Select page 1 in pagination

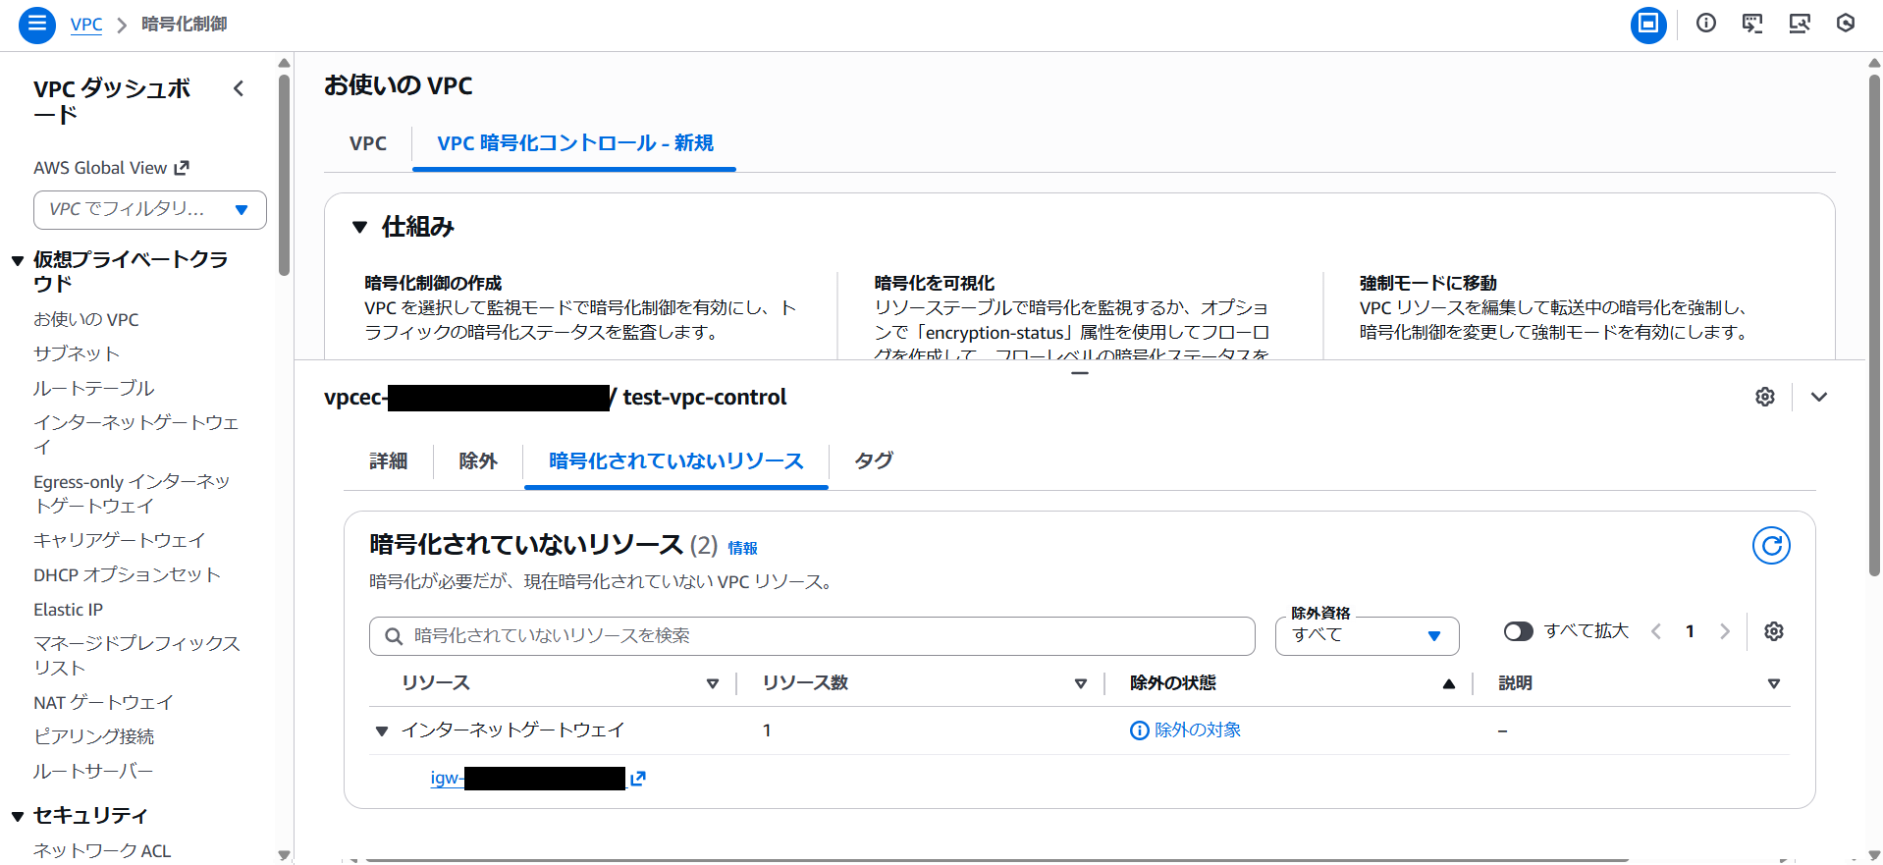1690,631
